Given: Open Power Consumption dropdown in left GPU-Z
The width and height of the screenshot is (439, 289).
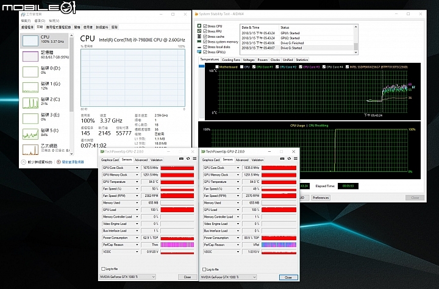Looking at the screenshot, I should (x=137, y=238).
